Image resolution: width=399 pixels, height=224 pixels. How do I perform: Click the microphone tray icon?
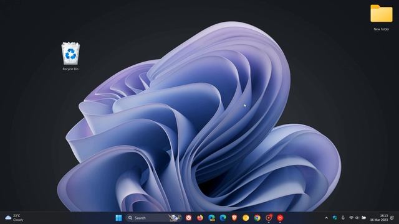click(x=343, y=218)
